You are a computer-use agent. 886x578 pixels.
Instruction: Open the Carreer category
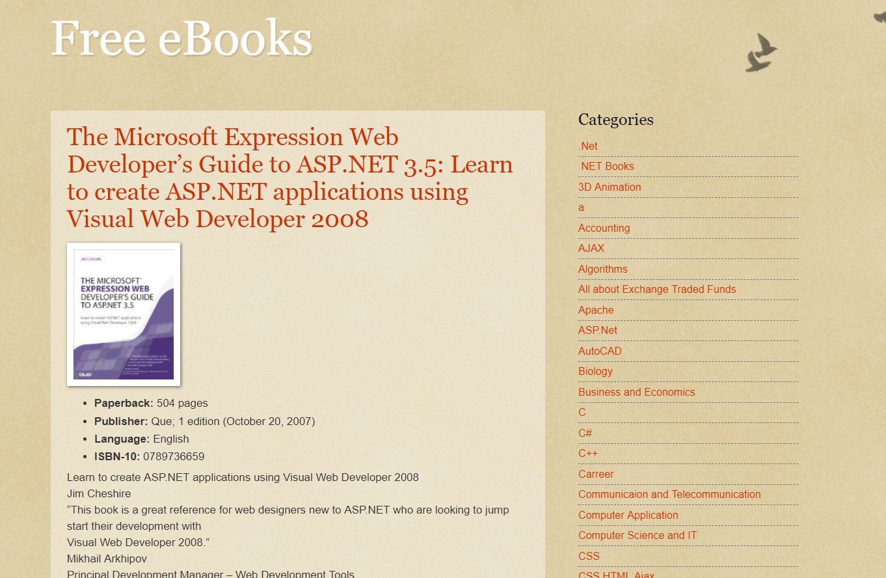click(596, 474)
